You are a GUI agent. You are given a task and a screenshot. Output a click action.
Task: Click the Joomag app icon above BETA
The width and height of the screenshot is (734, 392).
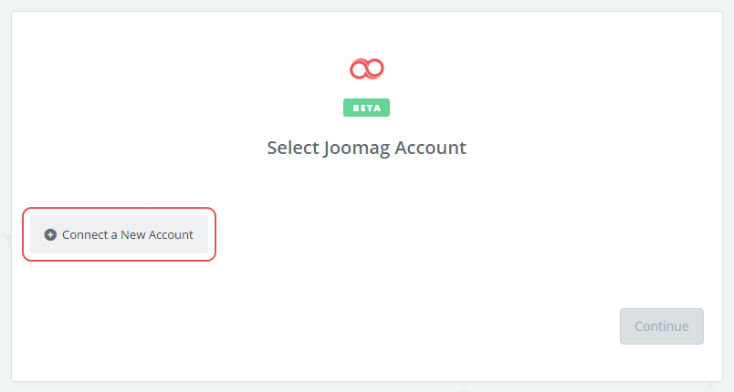point(367,68)
